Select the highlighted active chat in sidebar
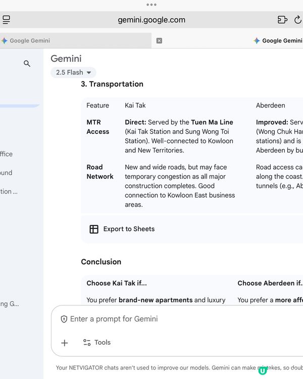This screenshot has height=379, width=303. click(19, 106)
